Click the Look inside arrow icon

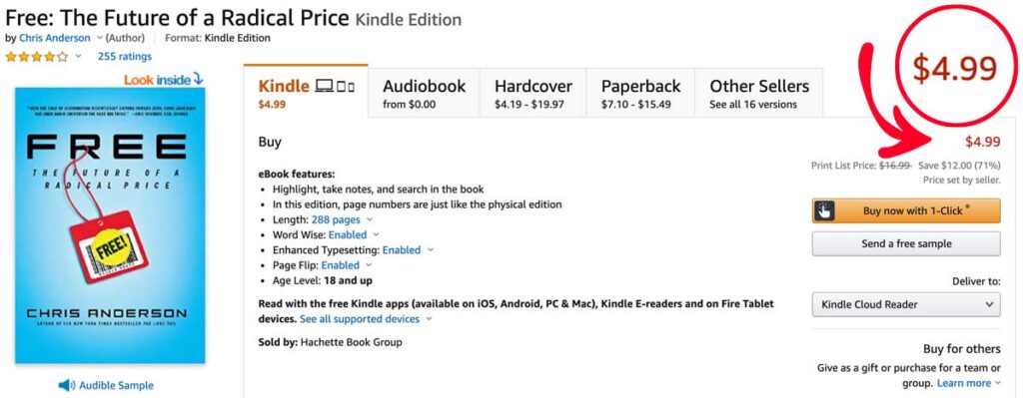(x=198, y=79)
